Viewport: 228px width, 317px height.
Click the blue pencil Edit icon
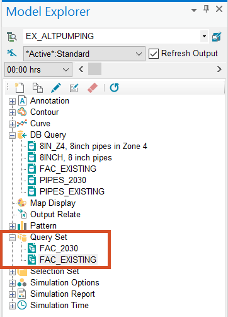(x=56, y=88)
